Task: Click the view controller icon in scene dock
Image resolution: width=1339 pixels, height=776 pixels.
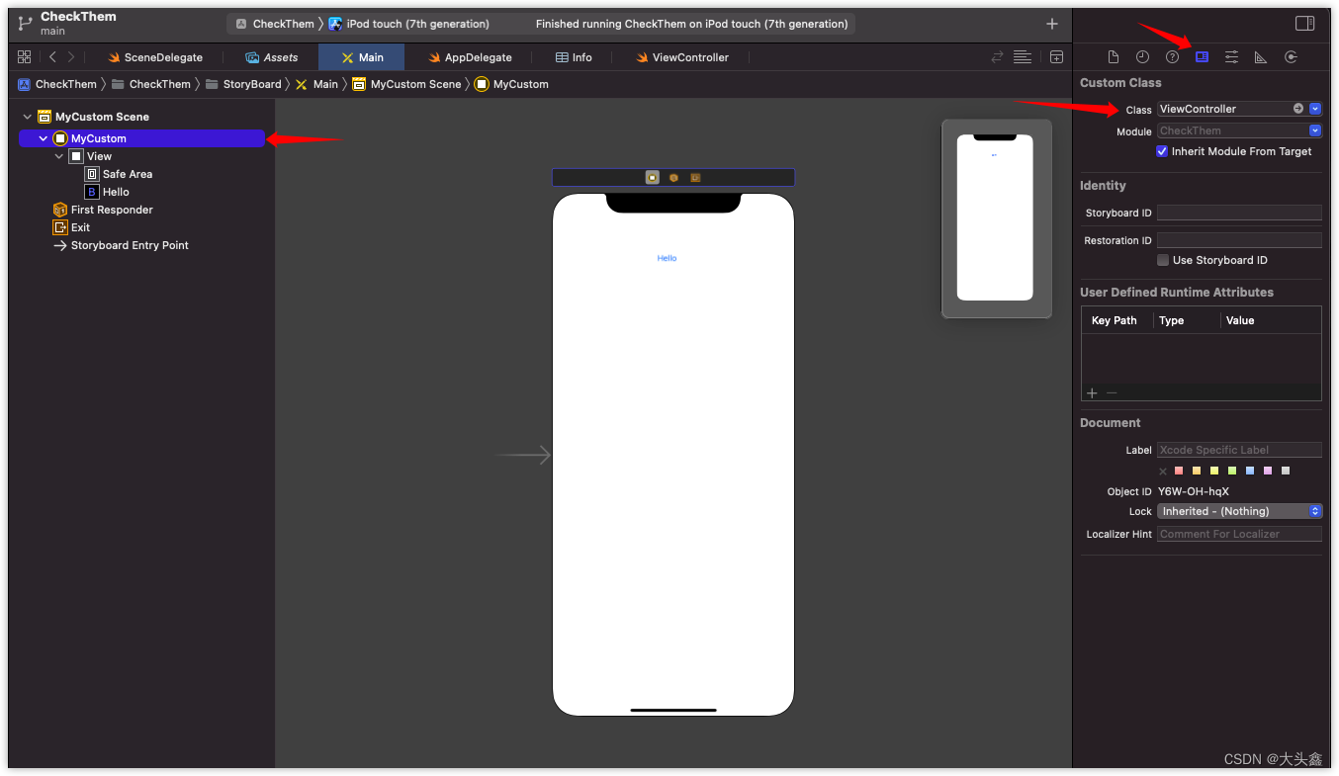Action: pos(653,178)
